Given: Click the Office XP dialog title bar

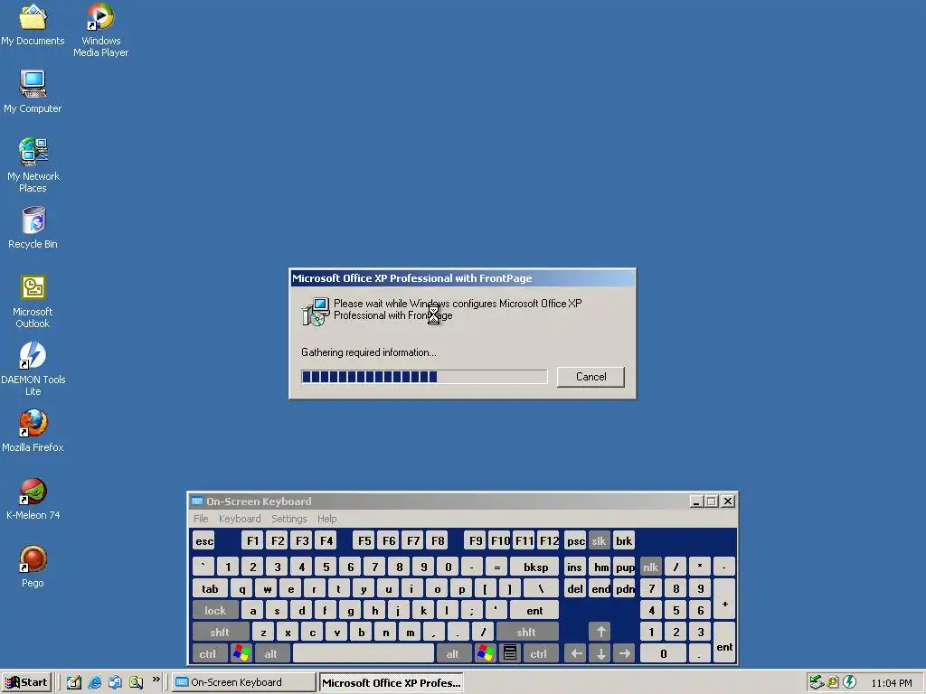Looking at the screenshot, I should tap(462, 278).
